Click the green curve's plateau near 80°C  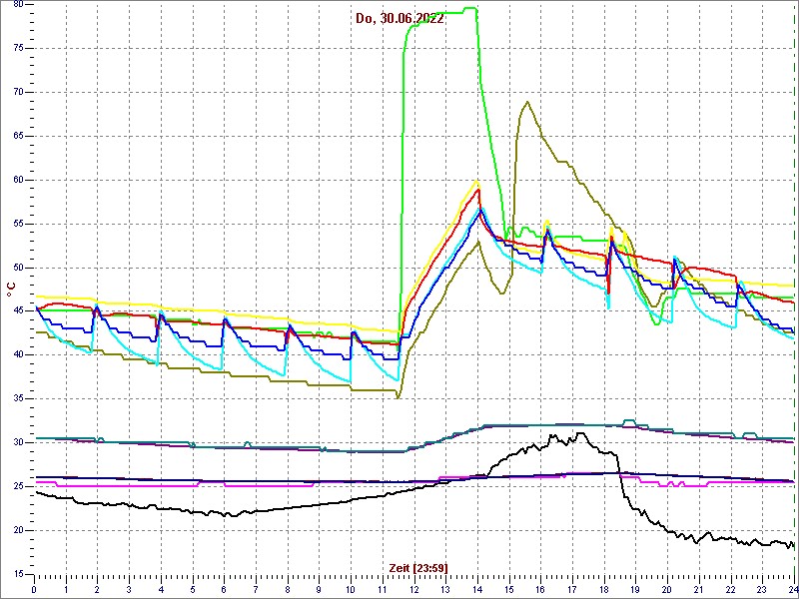tap(444, 12)
